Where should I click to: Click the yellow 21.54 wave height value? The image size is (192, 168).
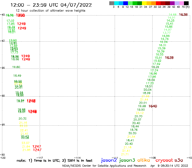131,137
